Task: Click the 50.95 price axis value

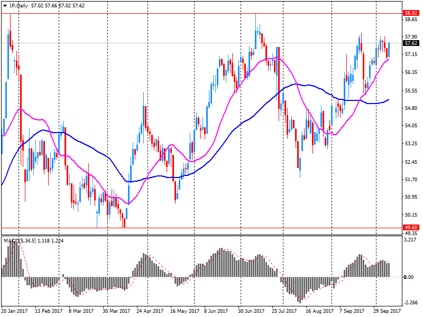Action: [x=411, y=197]
